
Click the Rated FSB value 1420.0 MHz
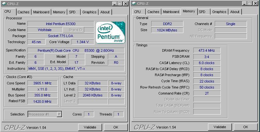[42, 101]
